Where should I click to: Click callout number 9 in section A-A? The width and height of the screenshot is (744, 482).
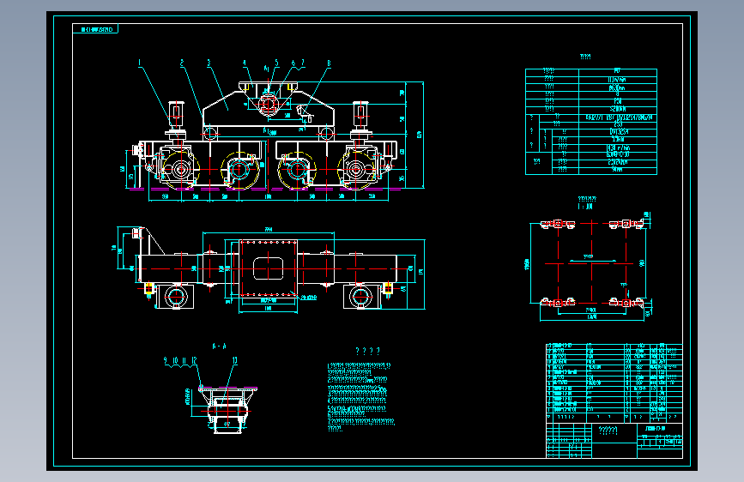166,360
